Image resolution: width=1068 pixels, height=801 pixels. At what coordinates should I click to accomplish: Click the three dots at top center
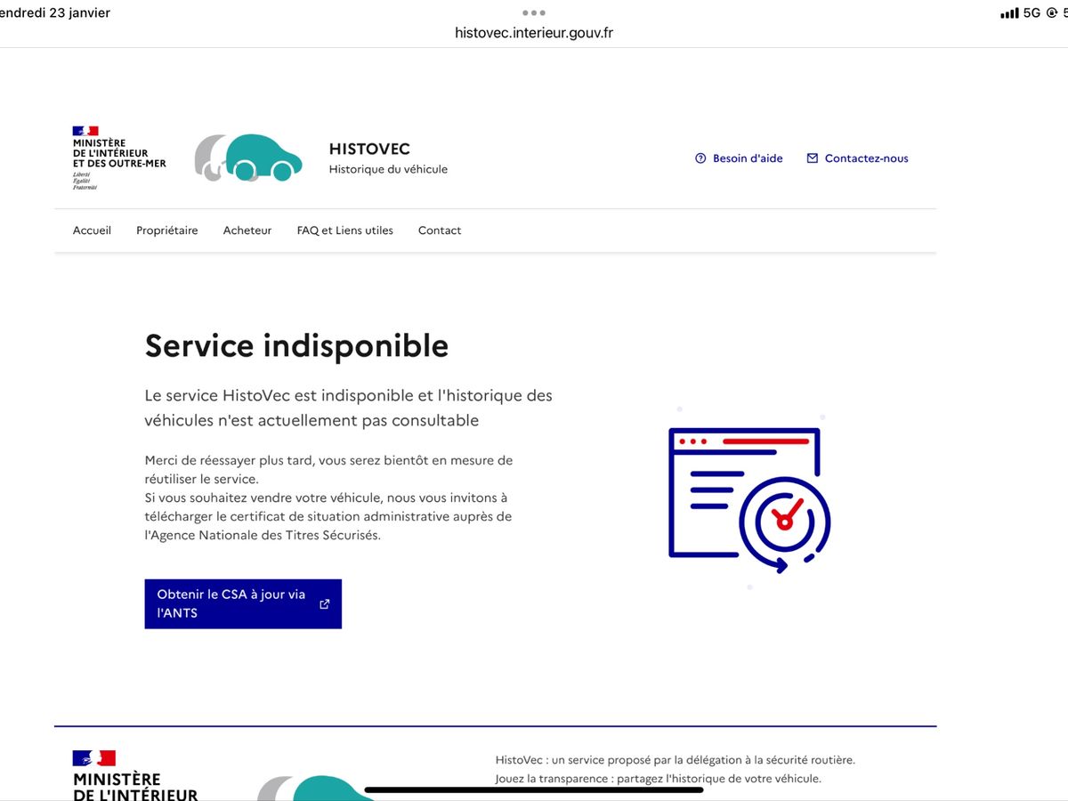point(534,12)
